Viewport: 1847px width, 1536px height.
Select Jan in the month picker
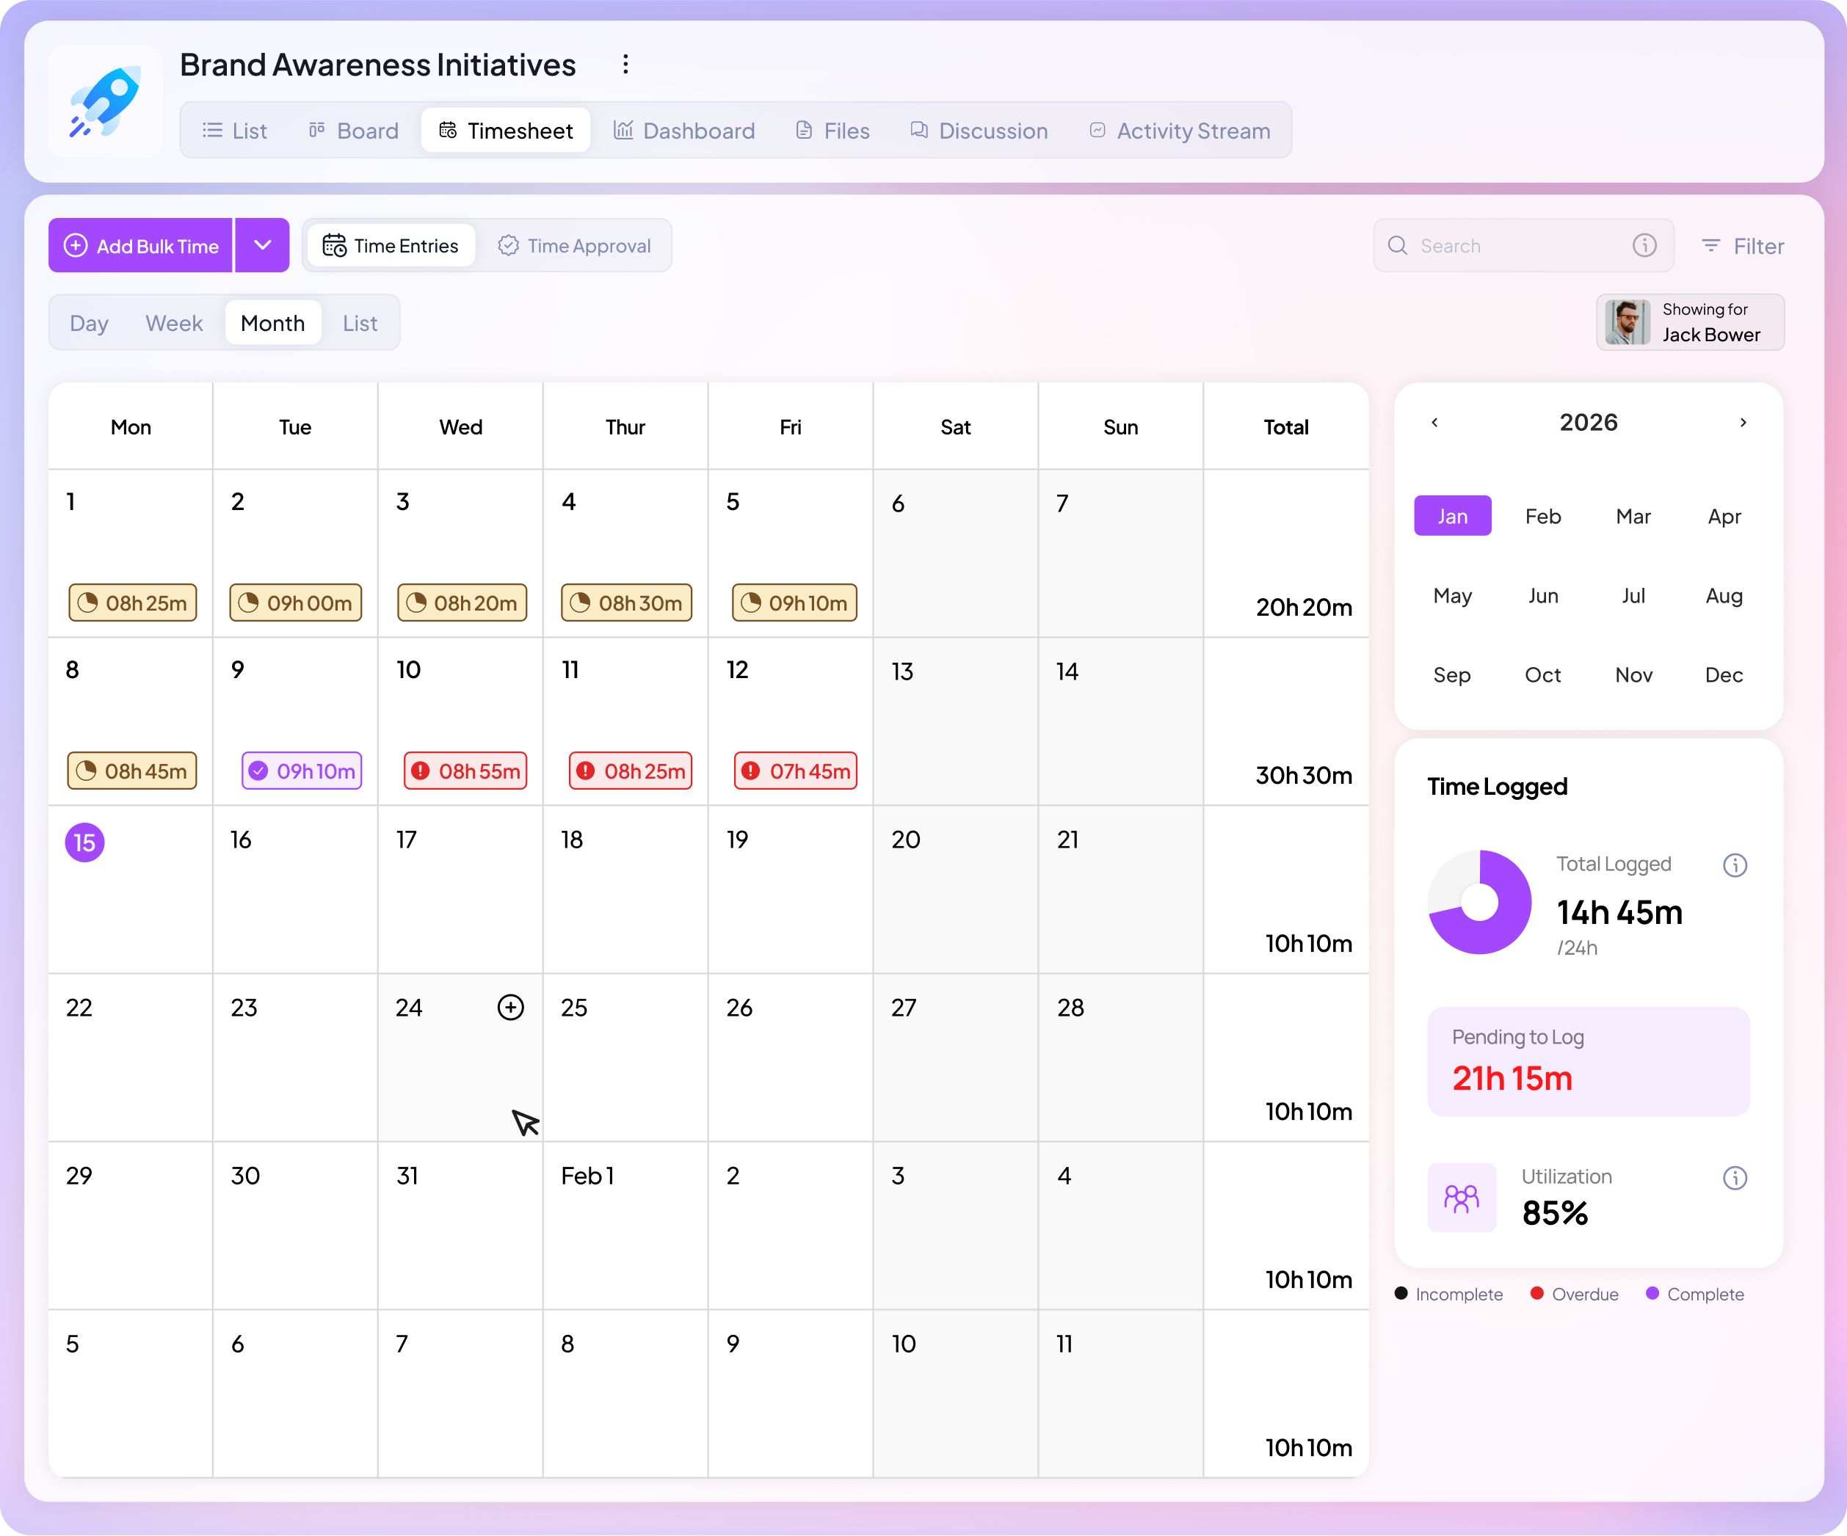point(1453,516)
